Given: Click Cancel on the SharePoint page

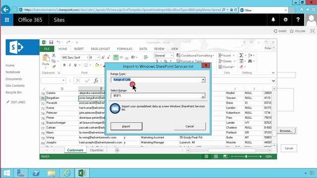Looking at the screenshot, I should pyautogui.click(x=289, y=148).
